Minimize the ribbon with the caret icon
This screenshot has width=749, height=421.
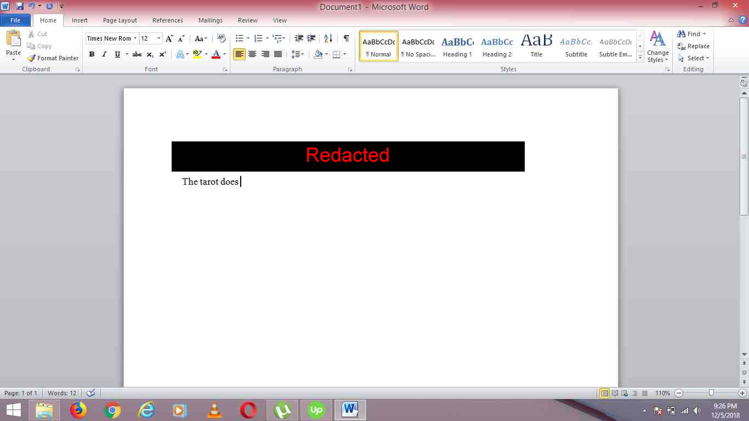(731, 20)
